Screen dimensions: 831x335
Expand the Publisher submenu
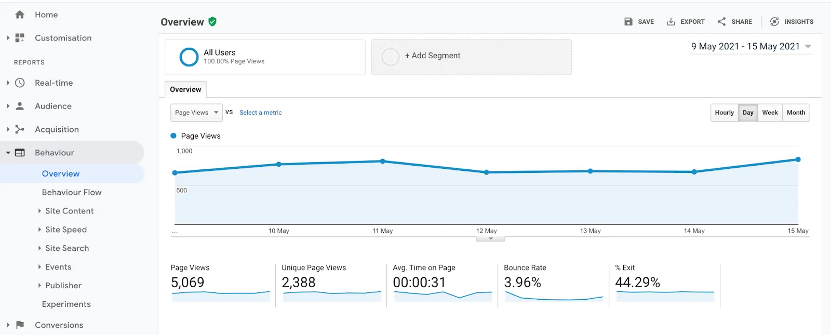pyautogui.click(x=39, y=286)
